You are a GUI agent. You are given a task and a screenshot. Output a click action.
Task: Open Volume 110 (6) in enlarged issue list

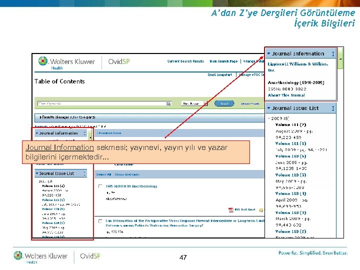tap(290, 156)
